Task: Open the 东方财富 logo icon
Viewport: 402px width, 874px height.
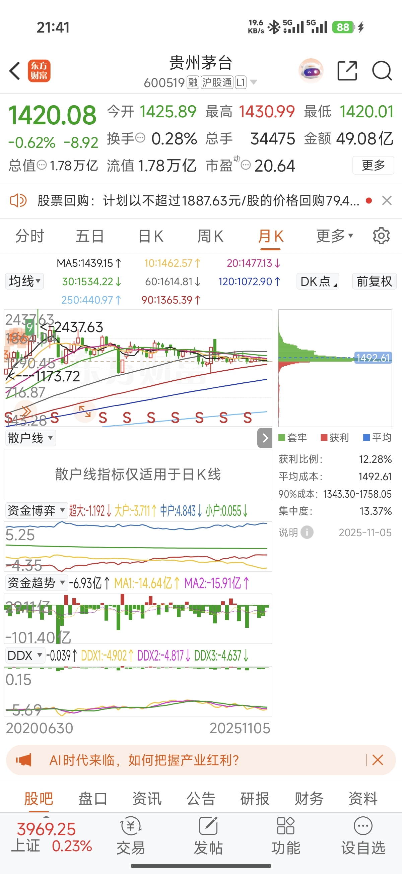Action: click(39, 71)
